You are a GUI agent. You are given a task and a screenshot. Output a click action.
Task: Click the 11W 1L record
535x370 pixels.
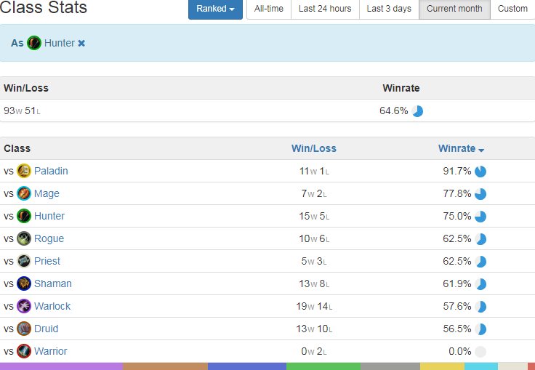point(314,171)
